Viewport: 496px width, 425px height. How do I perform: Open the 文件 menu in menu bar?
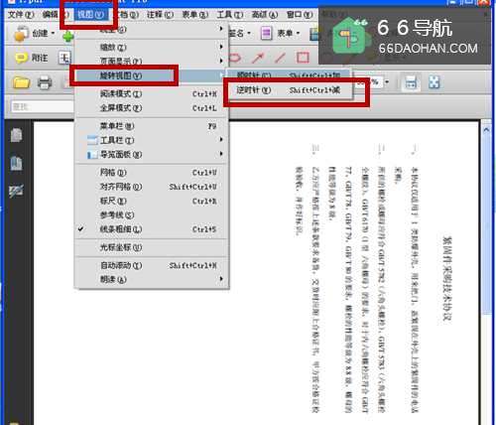tap(21, 15)
